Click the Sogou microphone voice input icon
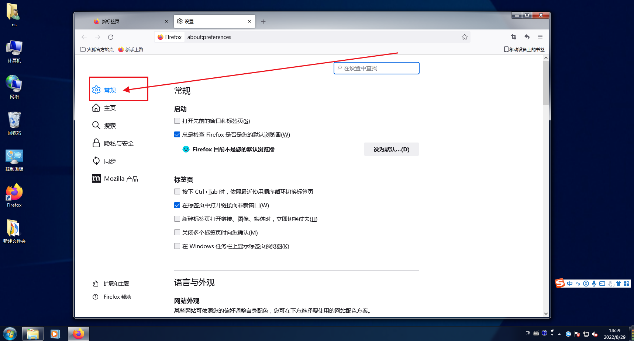 594,284
